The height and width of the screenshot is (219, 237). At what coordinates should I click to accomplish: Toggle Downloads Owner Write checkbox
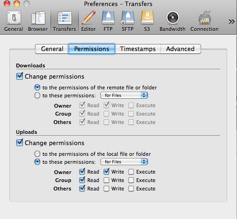pos(106,105)
